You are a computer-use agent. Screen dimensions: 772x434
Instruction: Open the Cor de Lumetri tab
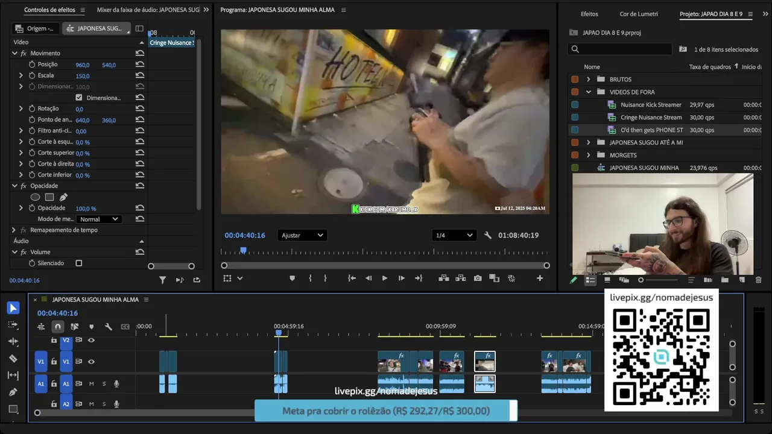click(x=639, y=14)
